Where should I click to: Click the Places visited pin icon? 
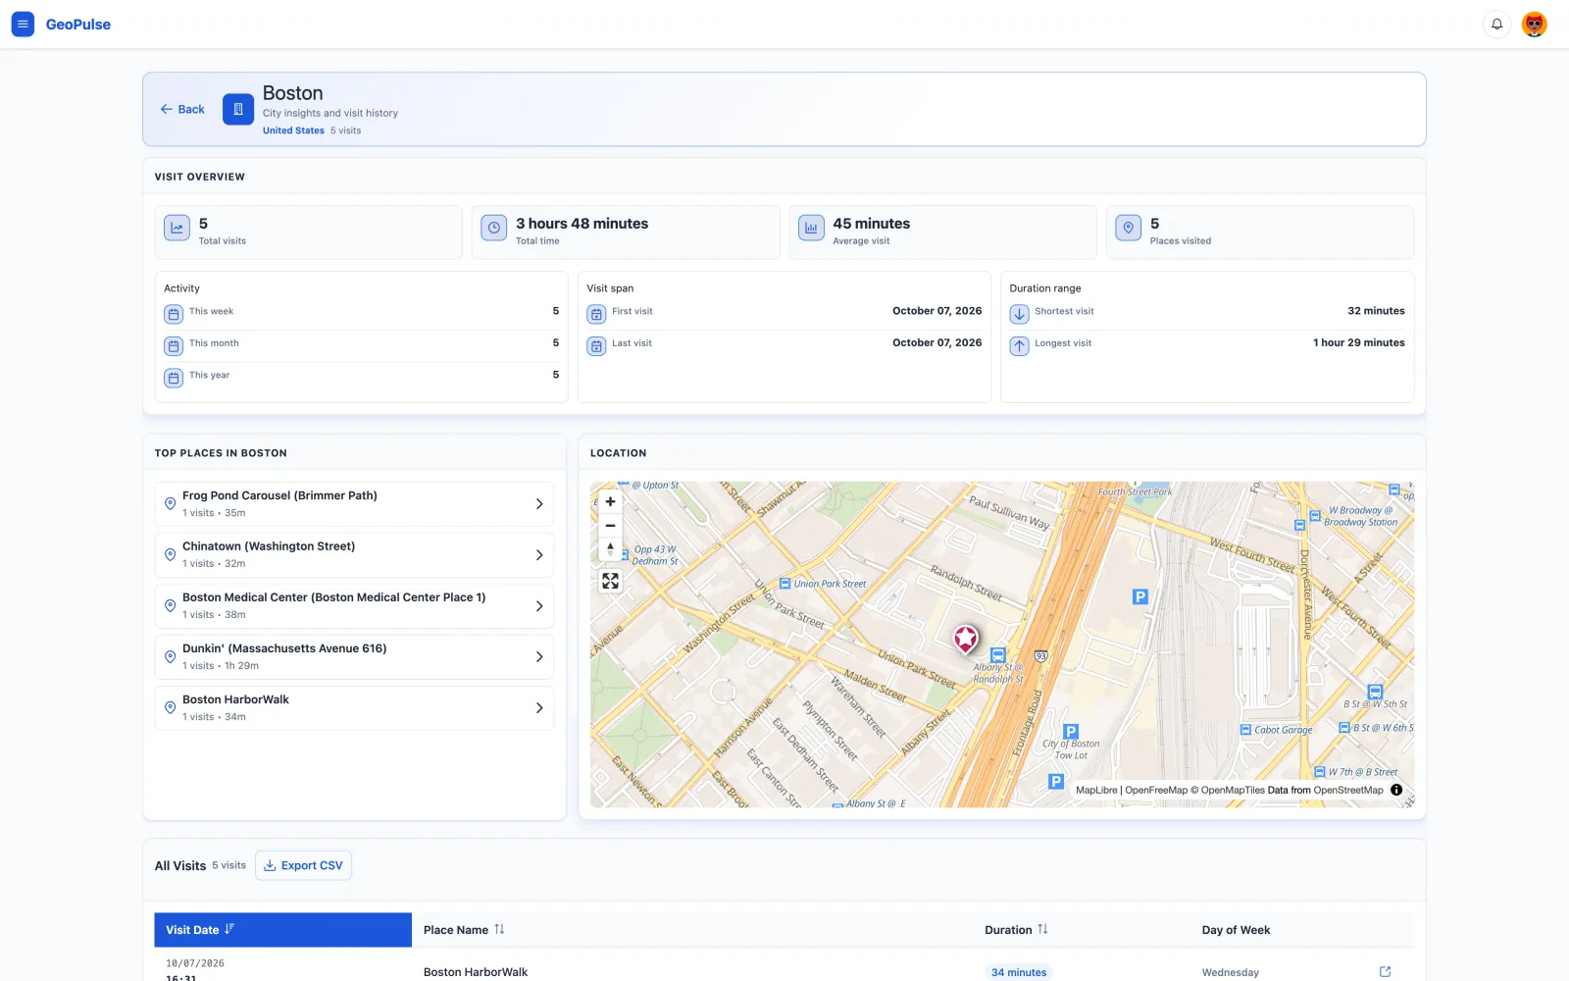click(x=1129, y=228)
